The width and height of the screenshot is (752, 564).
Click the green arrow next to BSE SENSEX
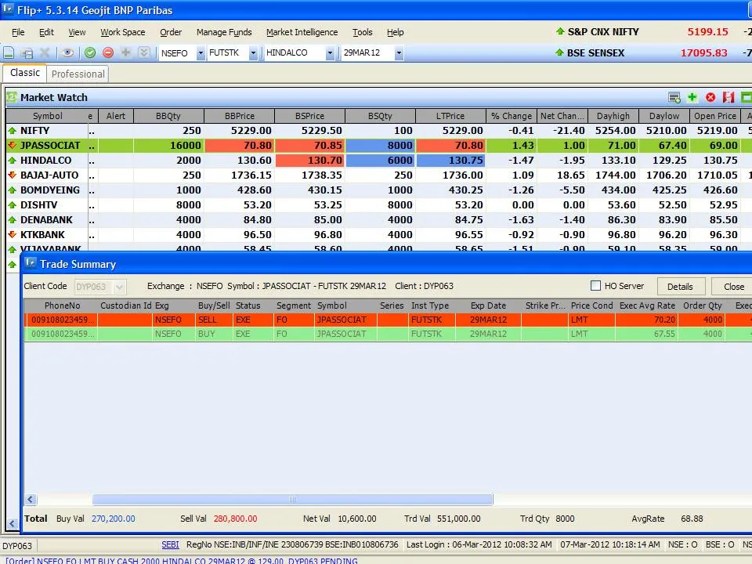click(559, 52)
